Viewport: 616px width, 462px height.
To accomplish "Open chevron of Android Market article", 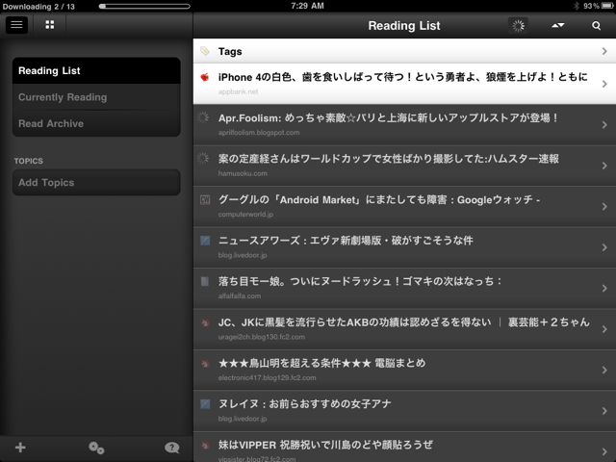I will pyautogui.click(x=604, y=206).
